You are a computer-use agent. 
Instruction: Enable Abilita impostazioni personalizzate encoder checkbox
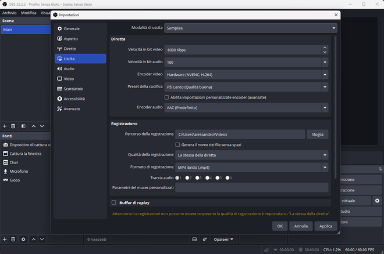point(167,97)
